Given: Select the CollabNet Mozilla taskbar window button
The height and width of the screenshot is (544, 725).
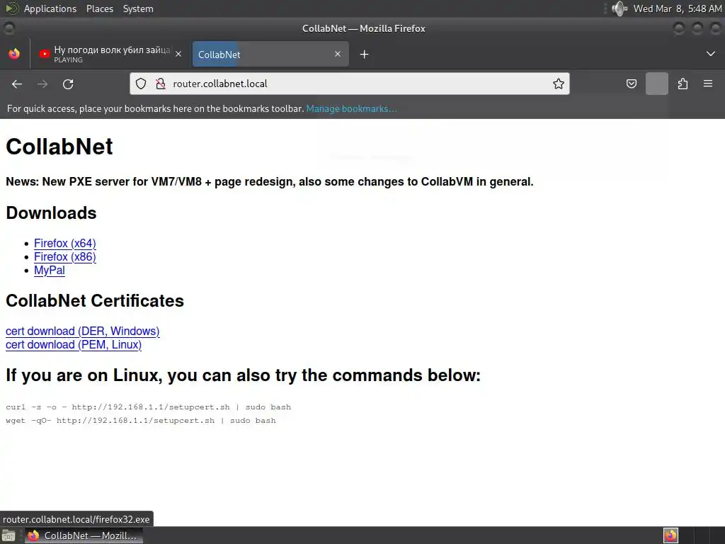Looking at the screenshot, I should pos(84,535).
